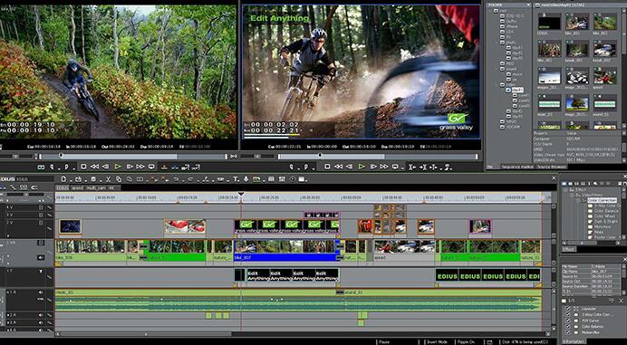Collapse the VideoFilters node in Effect tree
This screenshot has width=627, height=345.
click(573, 195)
